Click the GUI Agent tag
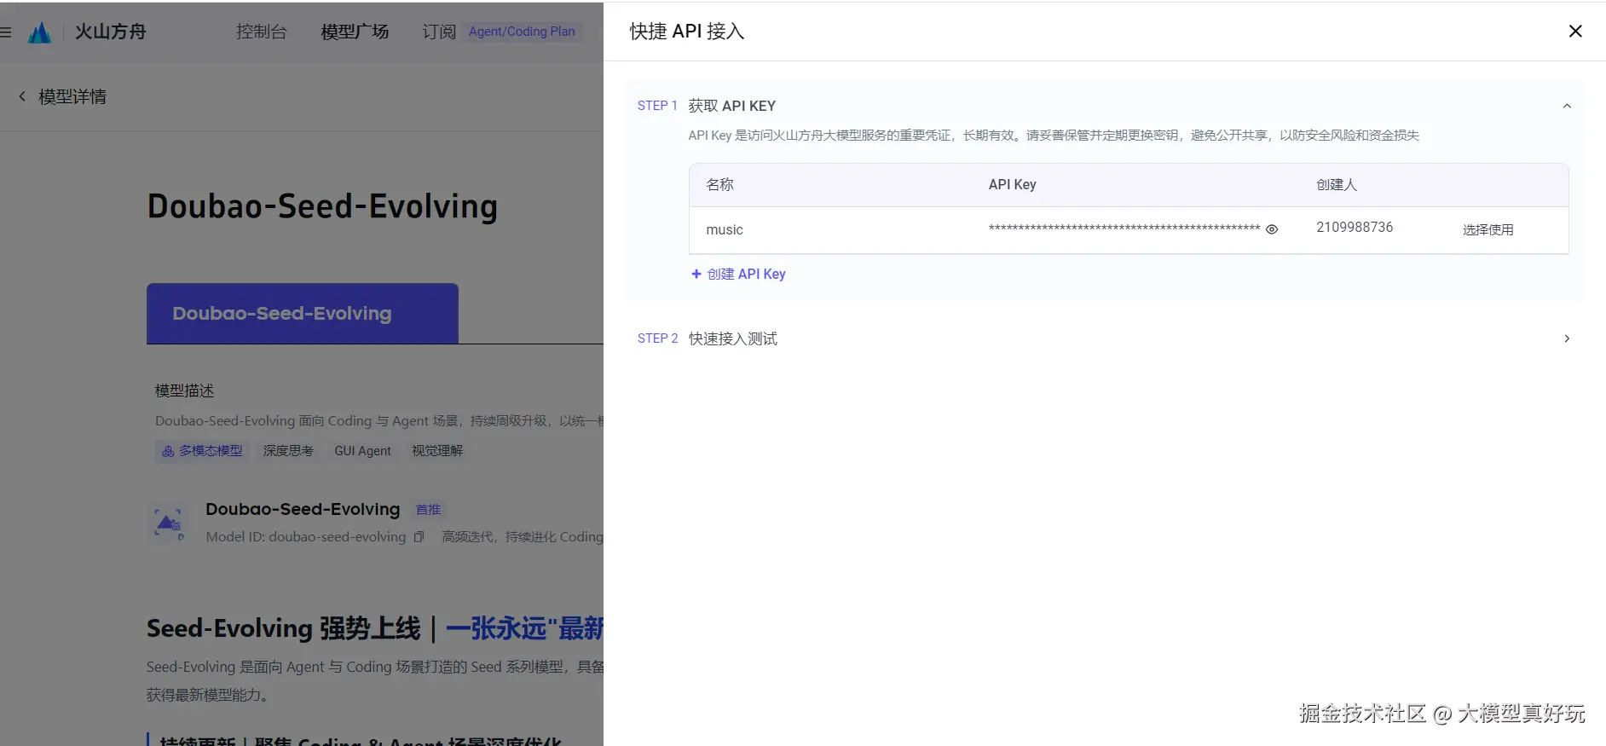 point(362,450)
